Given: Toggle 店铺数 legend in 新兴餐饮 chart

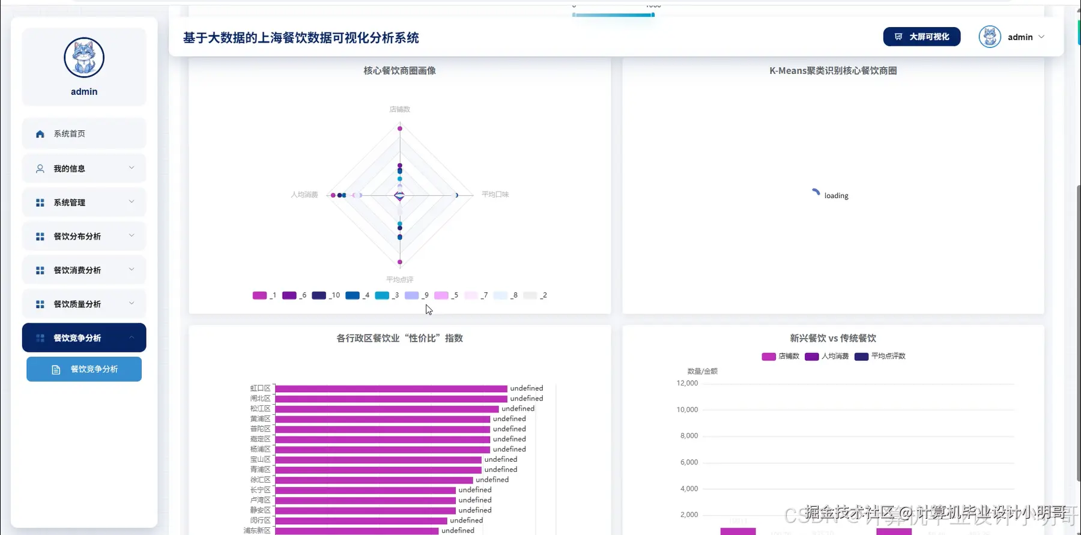Looking at the screenshot, I should click(x=780, y=357).
